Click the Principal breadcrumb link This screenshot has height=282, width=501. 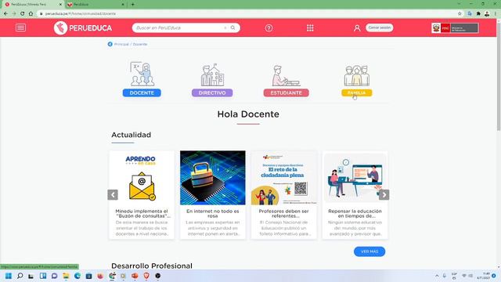[121, 44]
